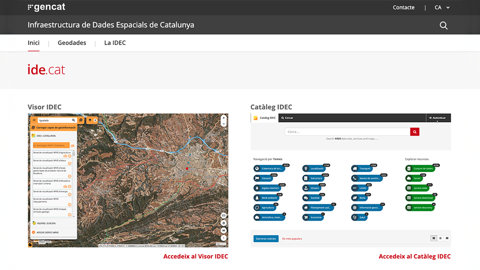Filter by service-download resource
Viewport: 480px width, 270px height.
420,198
